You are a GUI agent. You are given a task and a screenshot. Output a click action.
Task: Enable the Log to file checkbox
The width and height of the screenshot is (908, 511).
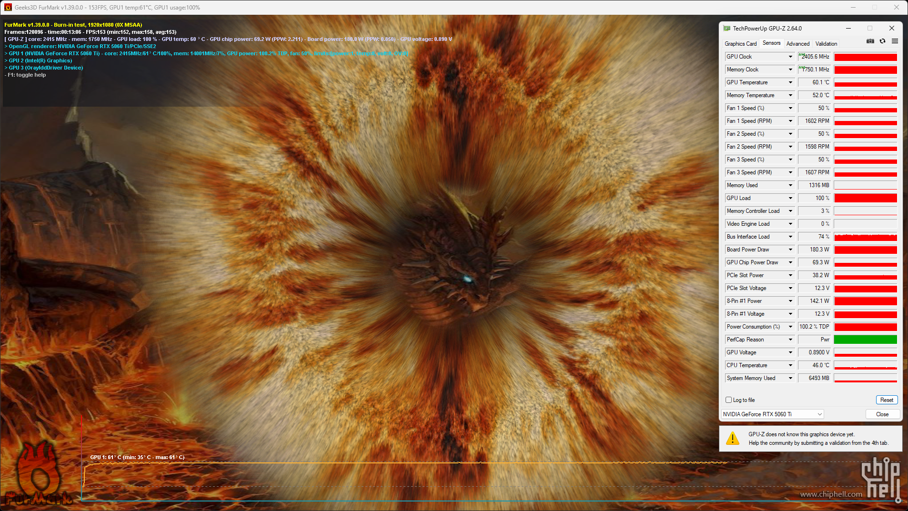click(728, 400)
